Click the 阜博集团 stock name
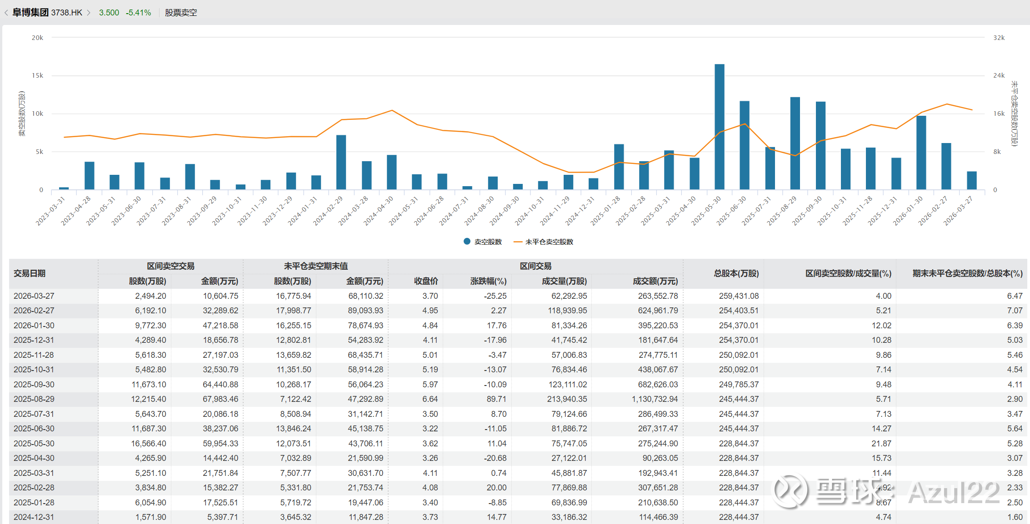 coord(30,13)
